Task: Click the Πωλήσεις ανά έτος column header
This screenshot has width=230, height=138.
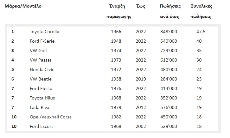Action: [x=169, y=12]
